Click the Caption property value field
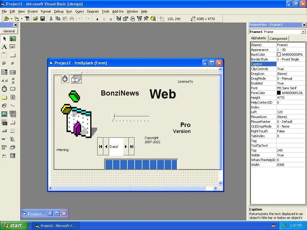This screenshot has width=307, height=230. [291, 64]
